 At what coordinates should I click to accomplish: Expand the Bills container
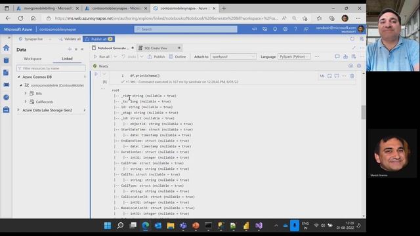click(x=26, y=93)
